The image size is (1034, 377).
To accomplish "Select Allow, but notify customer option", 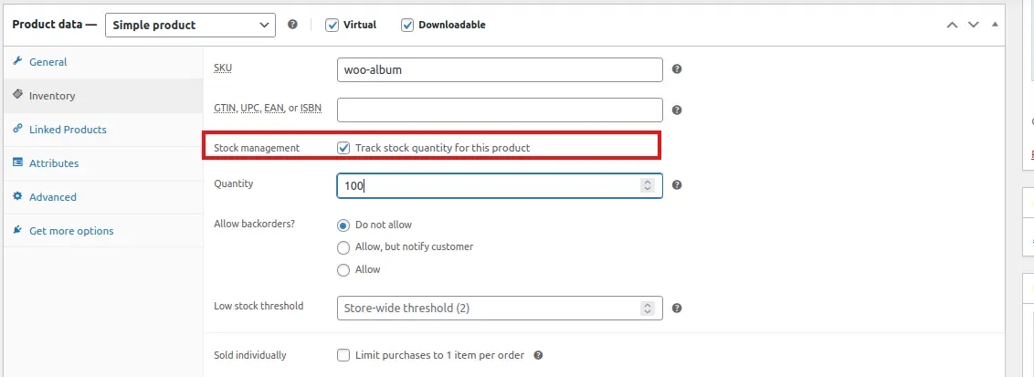I will point(343,246).
